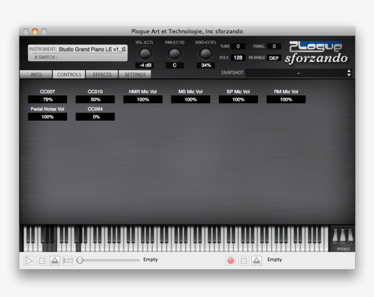Viewport: 374px width, 297px height.
Task: Click the TRANS. value field
Action: coord(274,46)
